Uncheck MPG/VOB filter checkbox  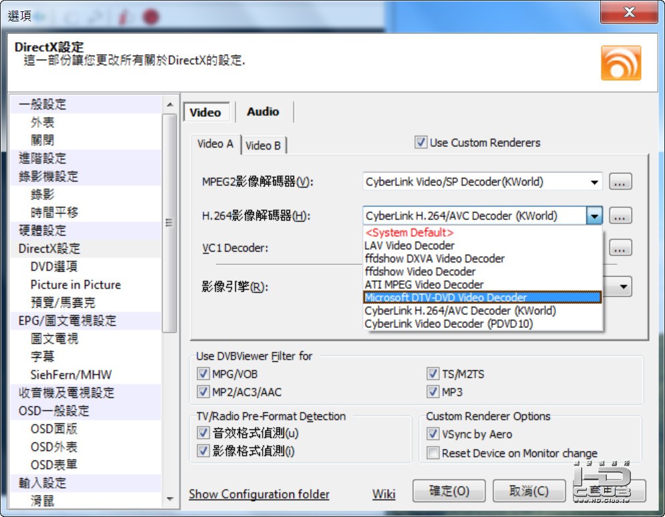203,374
